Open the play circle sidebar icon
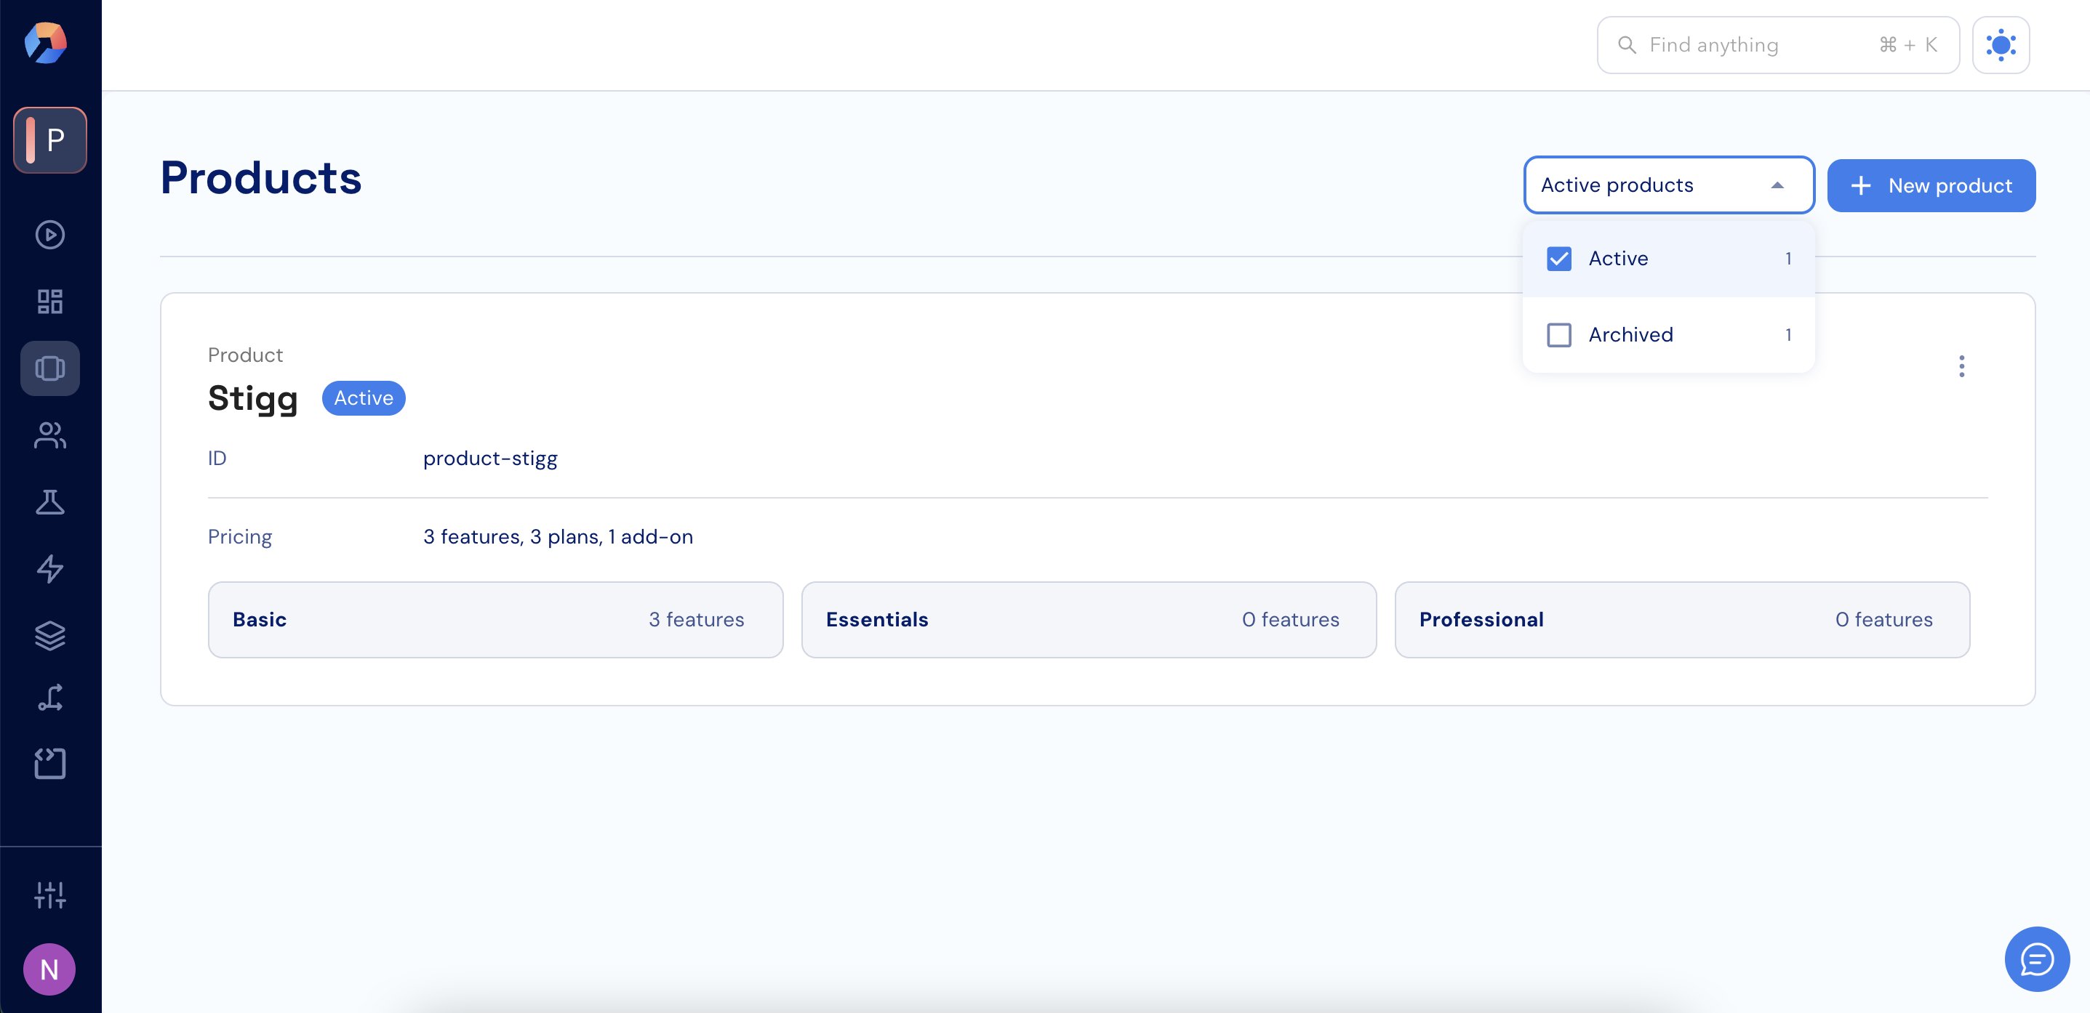The height and width of the screenshot is (1013, 2090). 49,235
